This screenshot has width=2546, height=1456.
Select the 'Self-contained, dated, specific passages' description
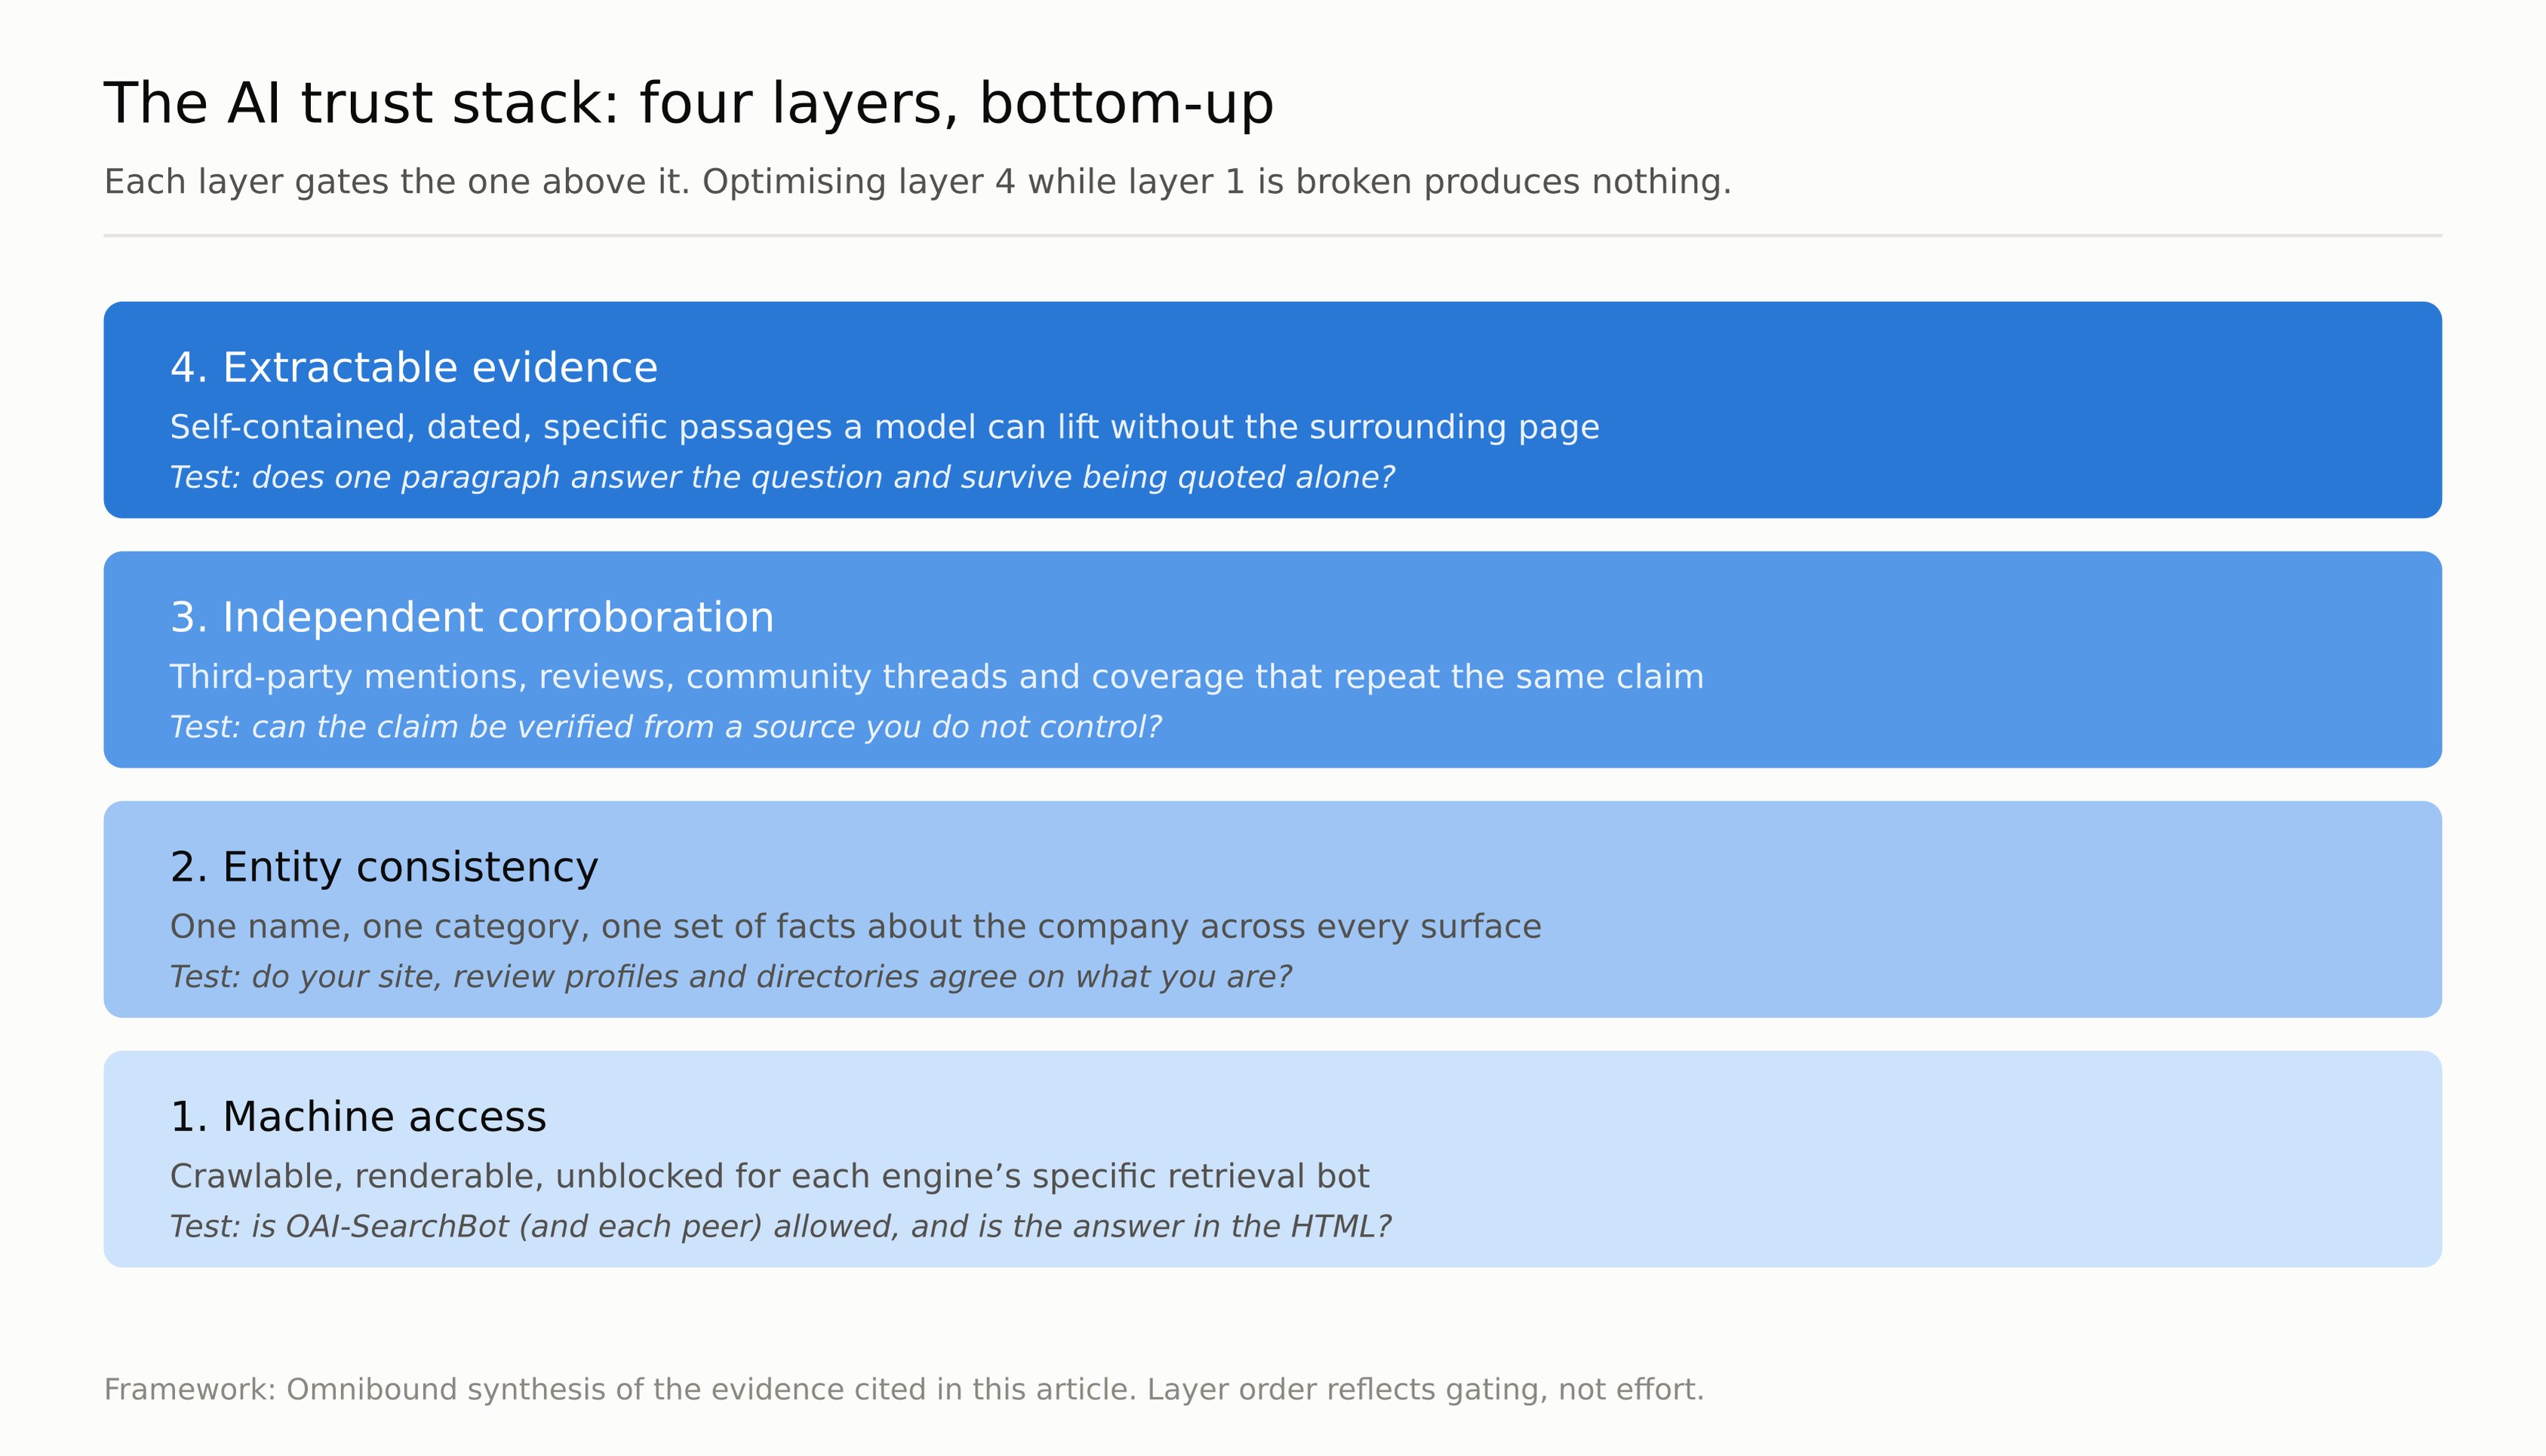coord(884,427)
